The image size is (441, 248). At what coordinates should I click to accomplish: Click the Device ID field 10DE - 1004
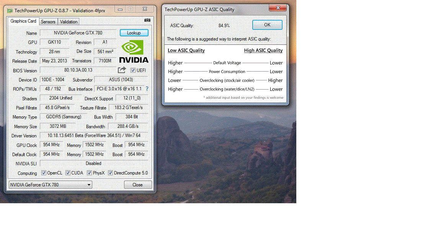click(x=53, y=80)
